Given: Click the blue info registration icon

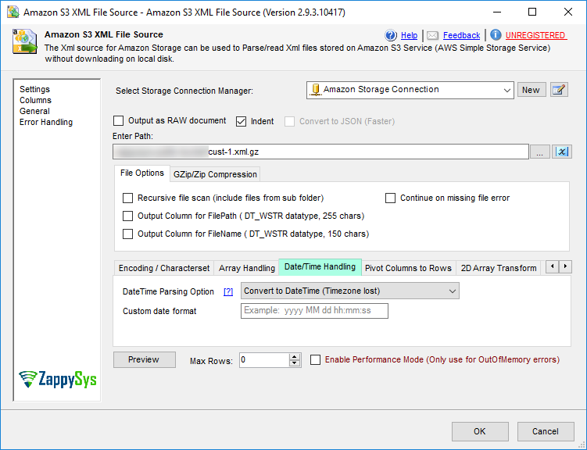Looking at the screenshot, I should tap(496, 35).
